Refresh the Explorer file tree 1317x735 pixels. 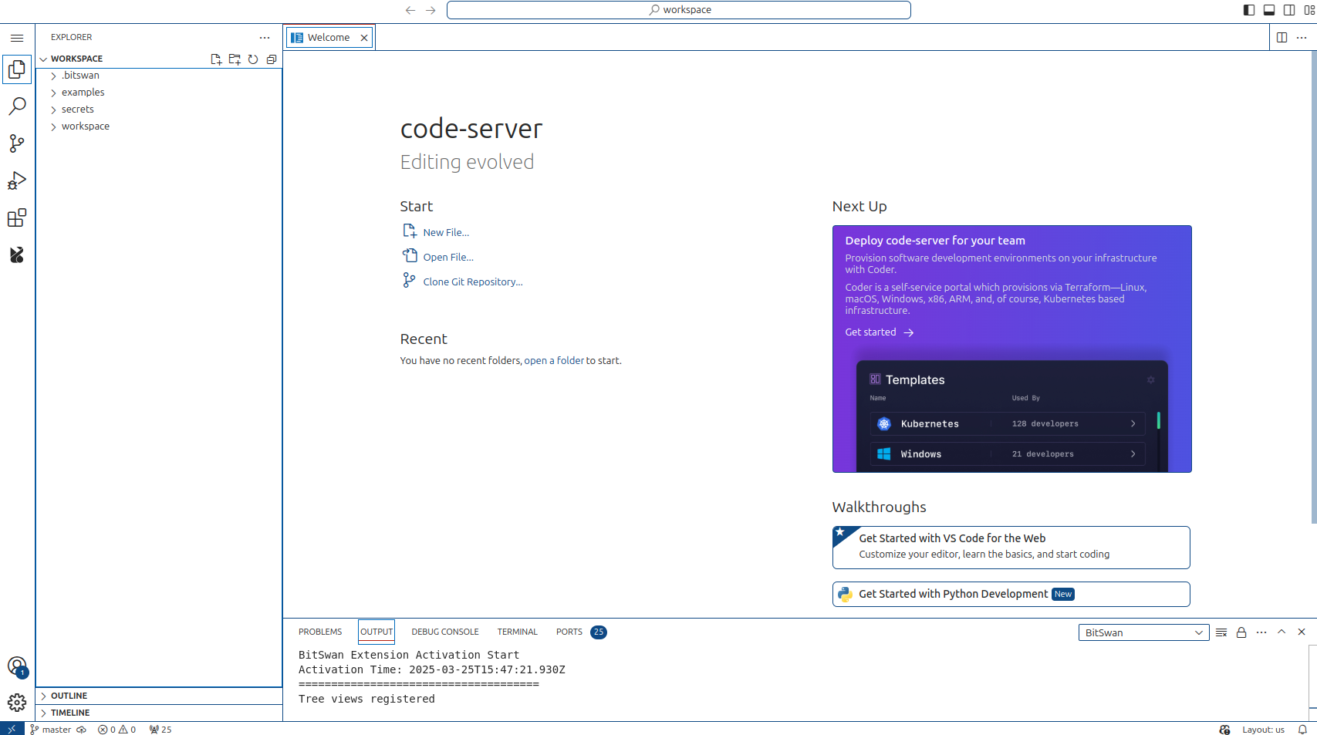coord(253,59)
